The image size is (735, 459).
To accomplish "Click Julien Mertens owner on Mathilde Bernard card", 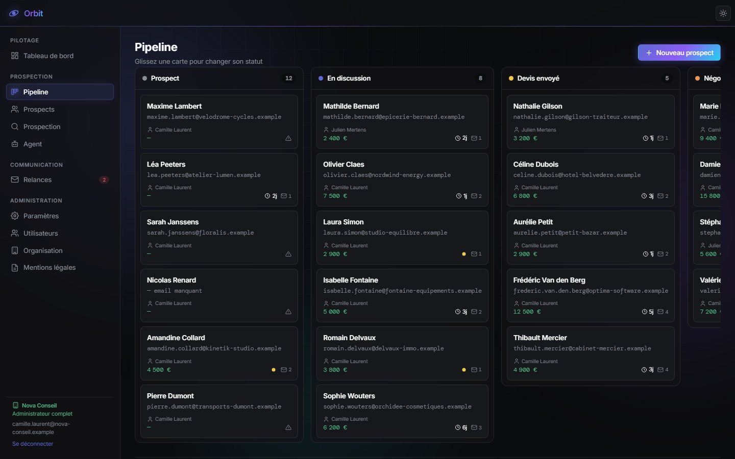I will tap(349, 130).
